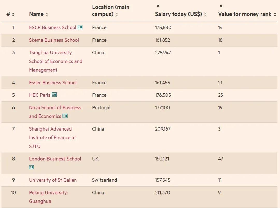Open University of St Gallen link
The image size is (280, 208).
53,180
